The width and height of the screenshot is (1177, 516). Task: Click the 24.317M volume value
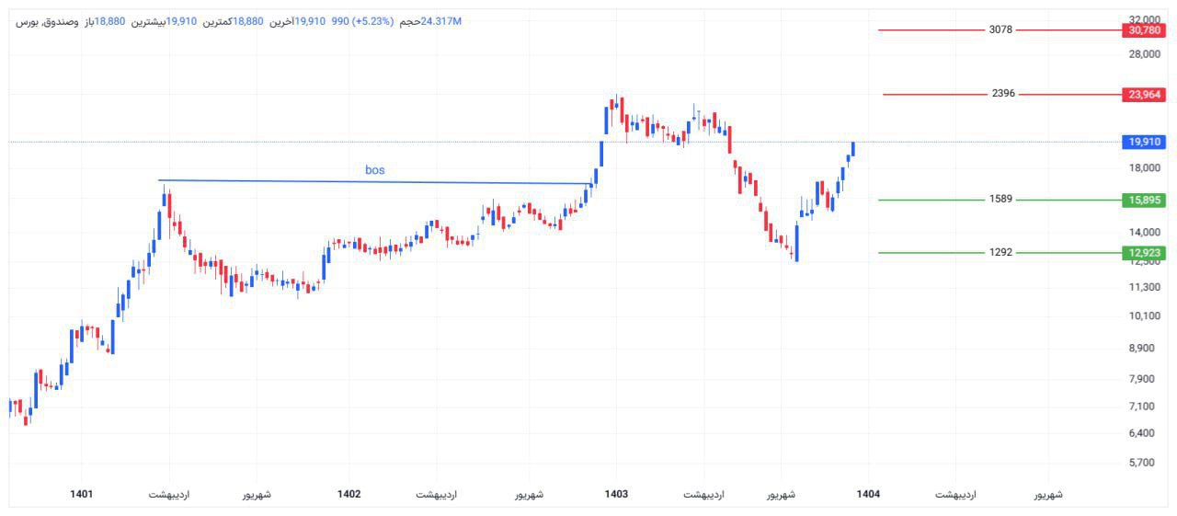point(440,21)
